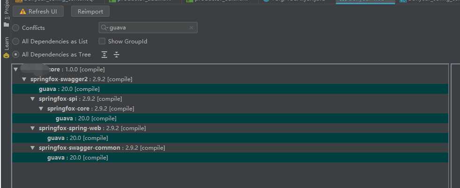Collapse the springfox-core node
460x188 pixels.
tap(41, 109)
